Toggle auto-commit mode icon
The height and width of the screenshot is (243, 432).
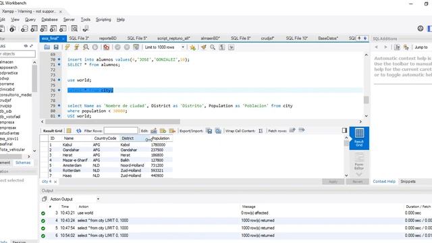(x=136, y=47)
